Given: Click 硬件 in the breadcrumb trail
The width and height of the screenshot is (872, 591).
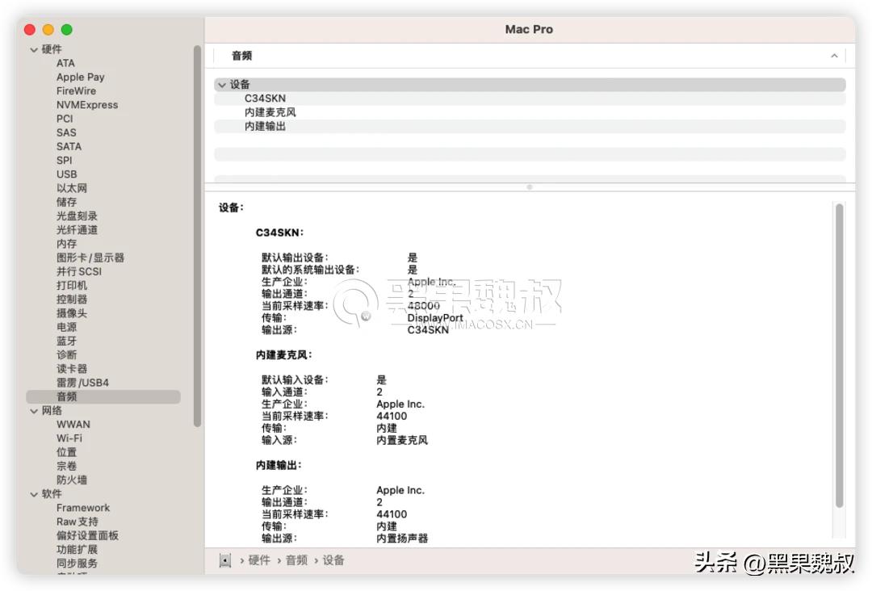Looking at the screenshot, I should [x=259, y=560].
